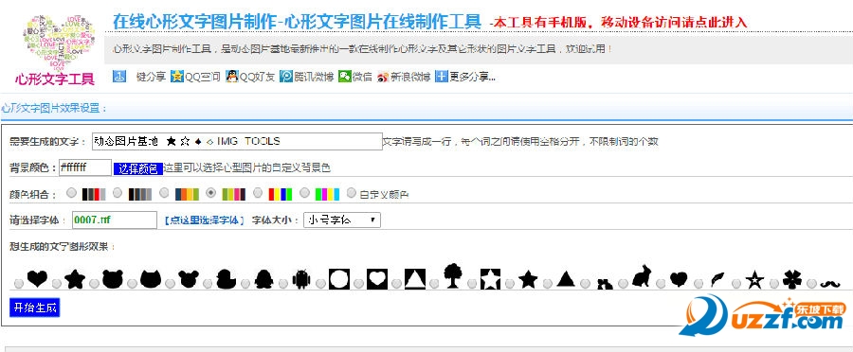Pick the rabbit shape silhouette

coord(642,276)
